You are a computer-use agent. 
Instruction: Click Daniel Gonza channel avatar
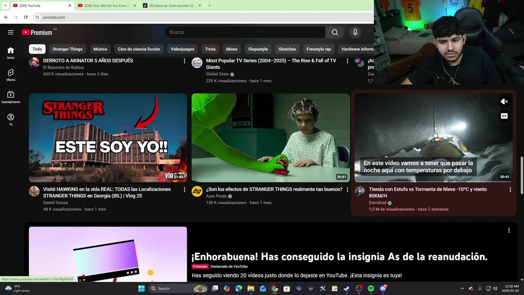point(34,191)
